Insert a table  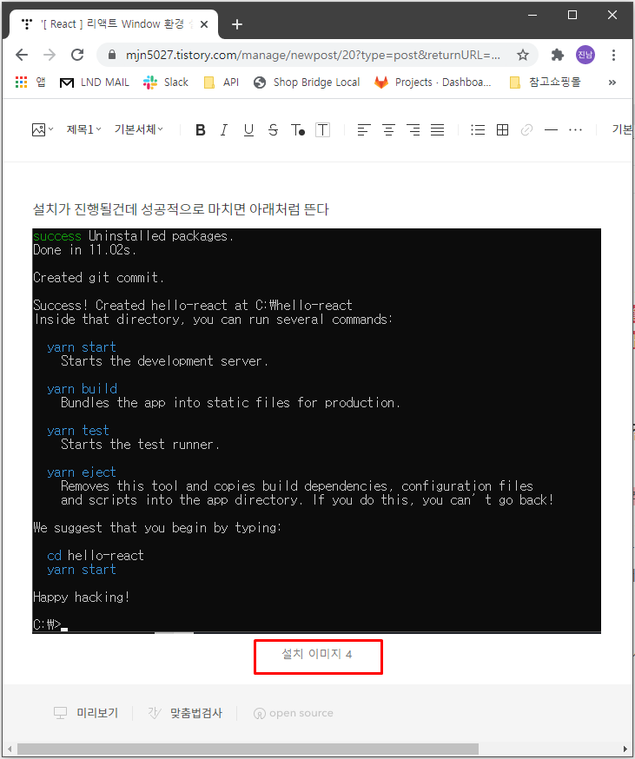[x=502, y=129]
